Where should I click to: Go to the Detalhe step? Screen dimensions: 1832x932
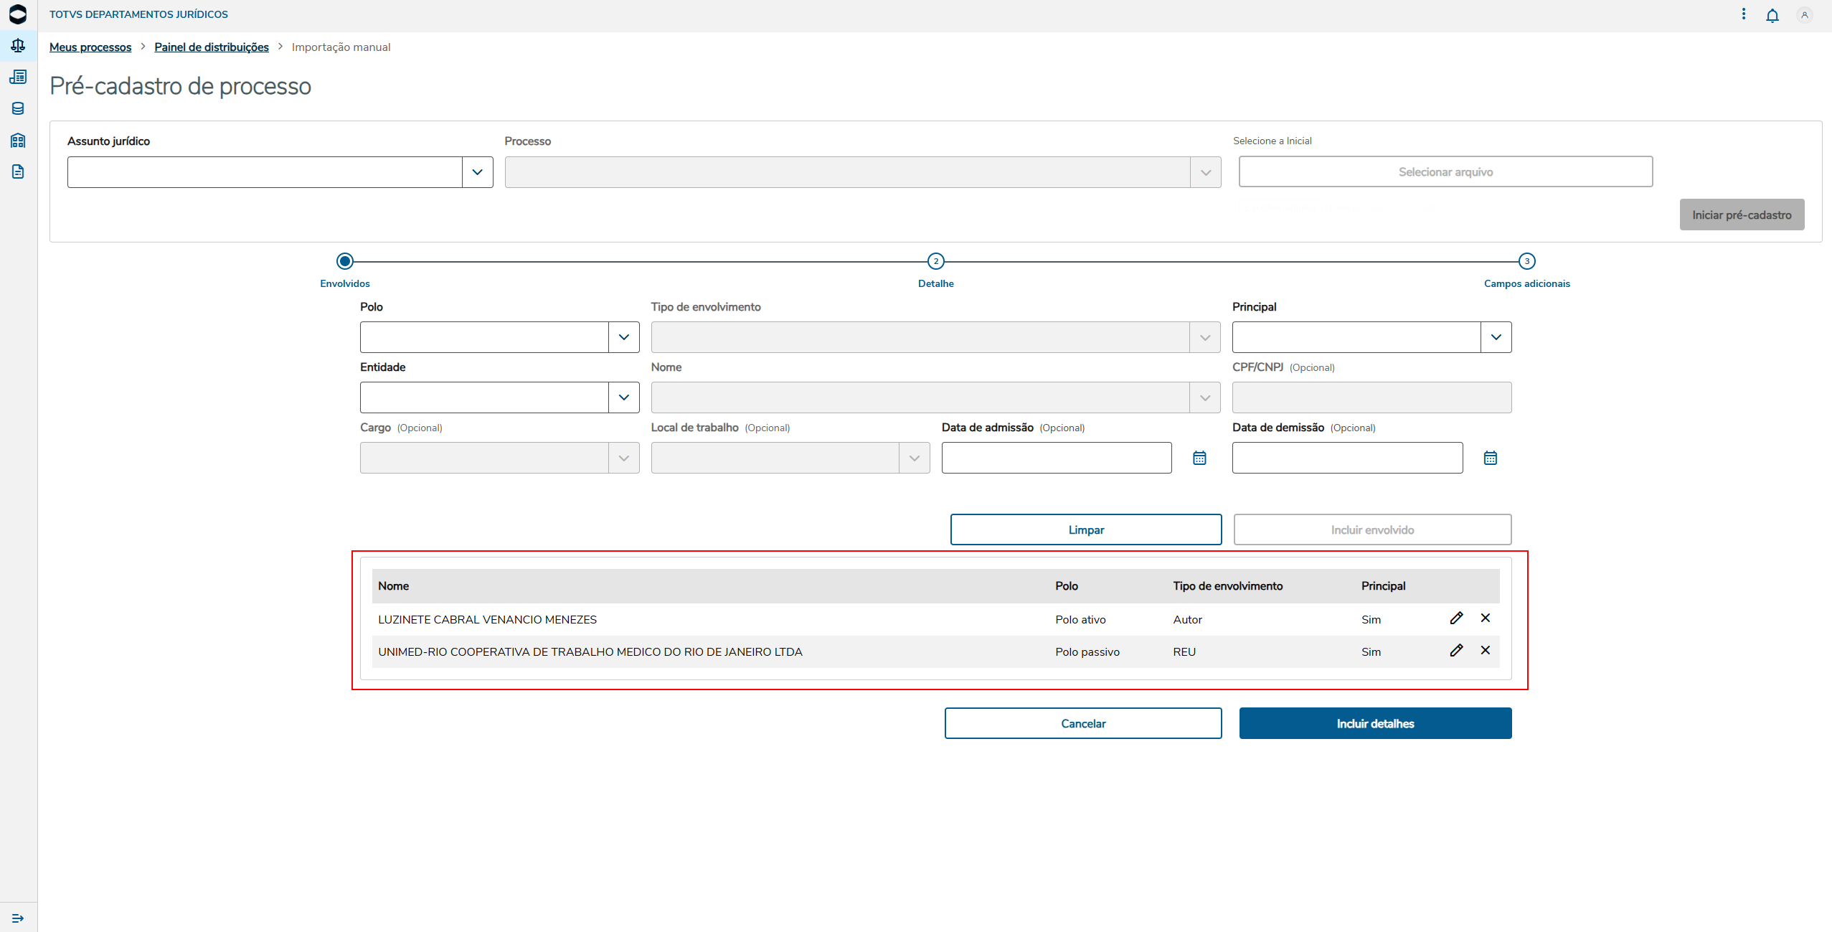click(x=935, y=262)
